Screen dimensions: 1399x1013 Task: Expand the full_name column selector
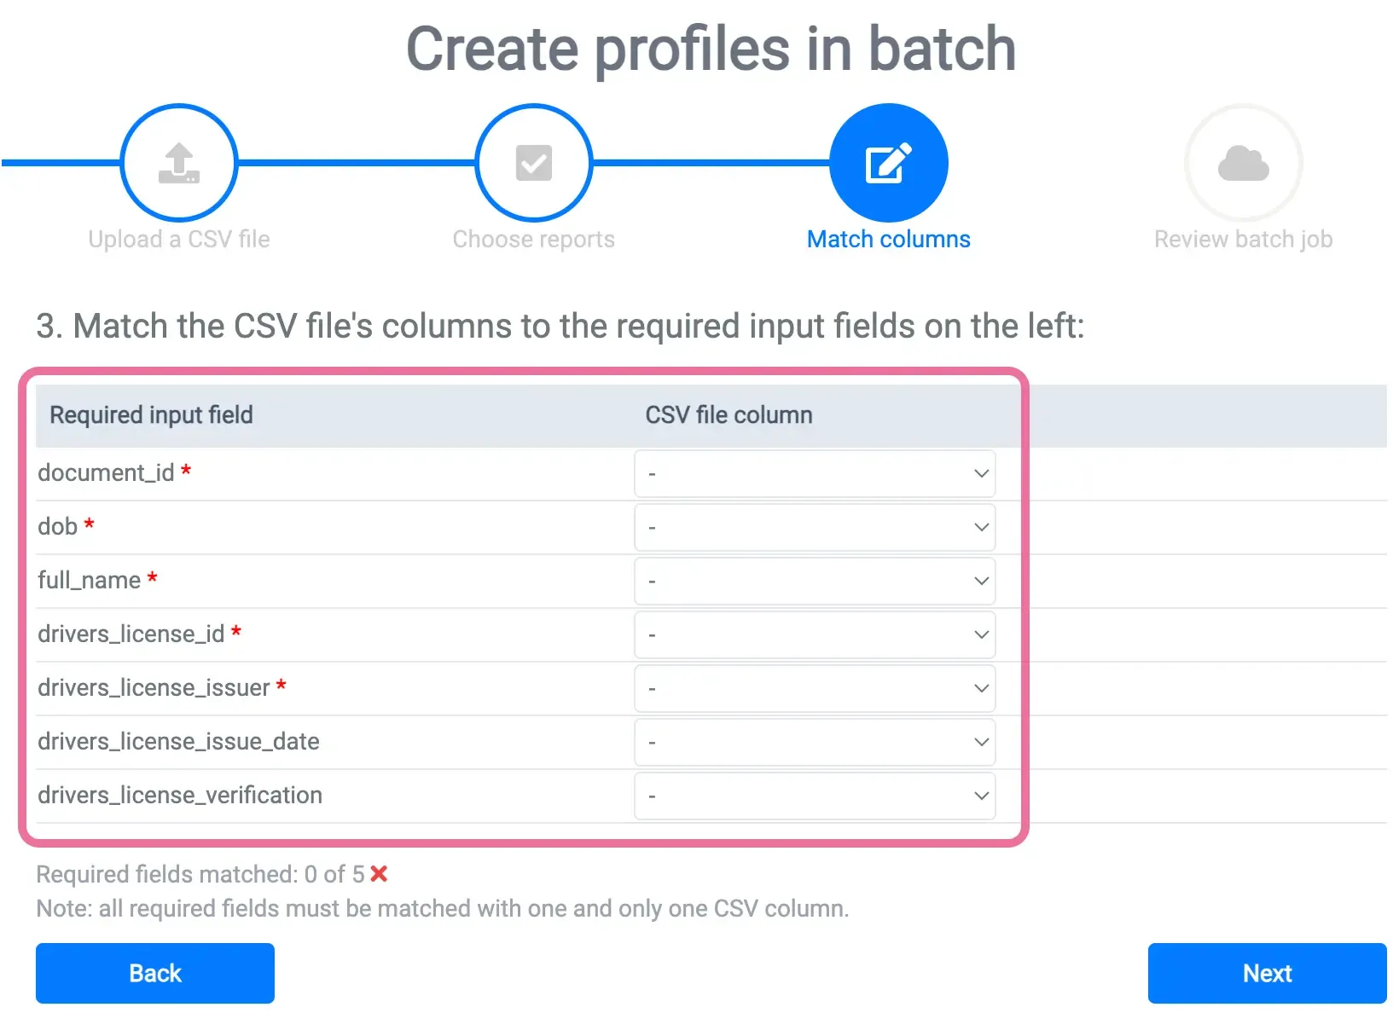(814, 581)
